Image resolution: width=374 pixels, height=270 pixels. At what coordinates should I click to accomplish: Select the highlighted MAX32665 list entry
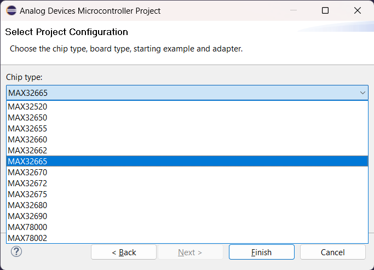(x=187, y=161)
